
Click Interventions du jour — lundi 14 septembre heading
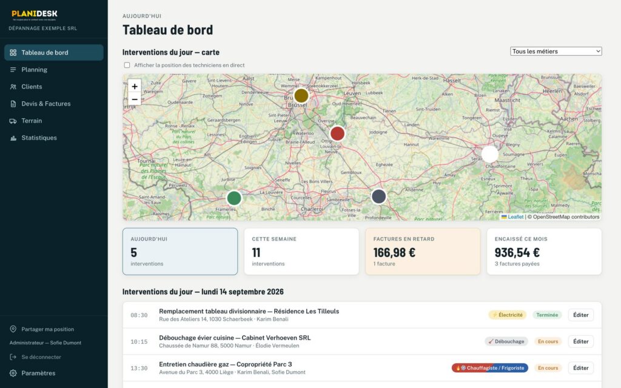pyautogui.click(x=203, y=292)
